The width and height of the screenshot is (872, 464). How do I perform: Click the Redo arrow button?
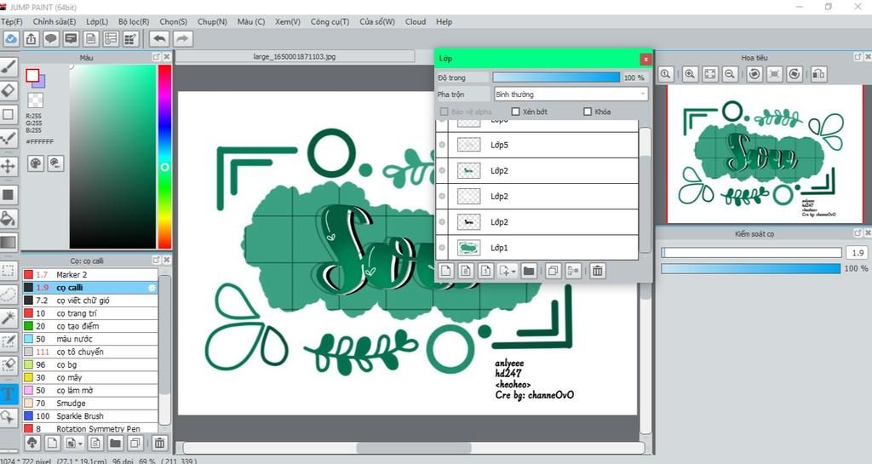coord(182,39)
